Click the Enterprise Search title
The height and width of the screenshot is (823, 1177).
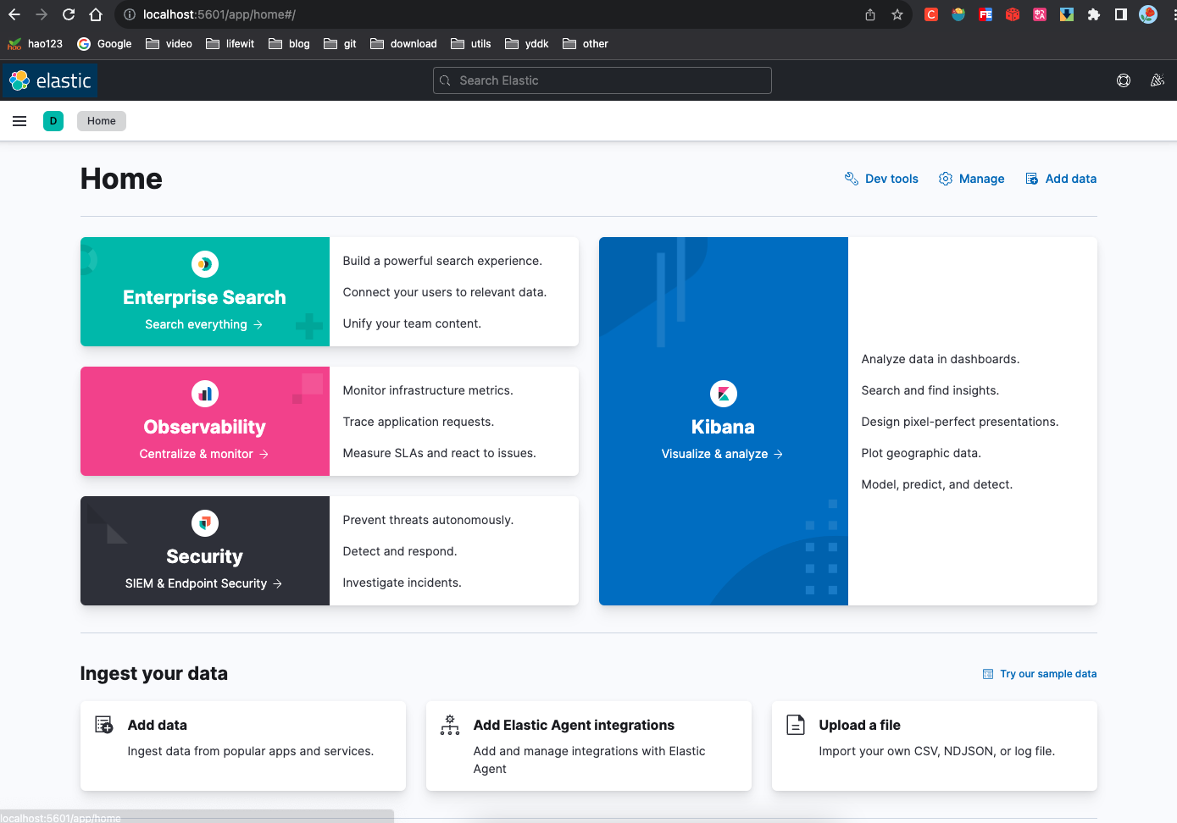(x=204, y=297)
